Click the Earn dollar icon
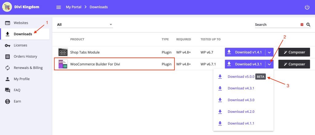This screenshot has height=135, width=315. pyautogui.click(x=8, y=101)
